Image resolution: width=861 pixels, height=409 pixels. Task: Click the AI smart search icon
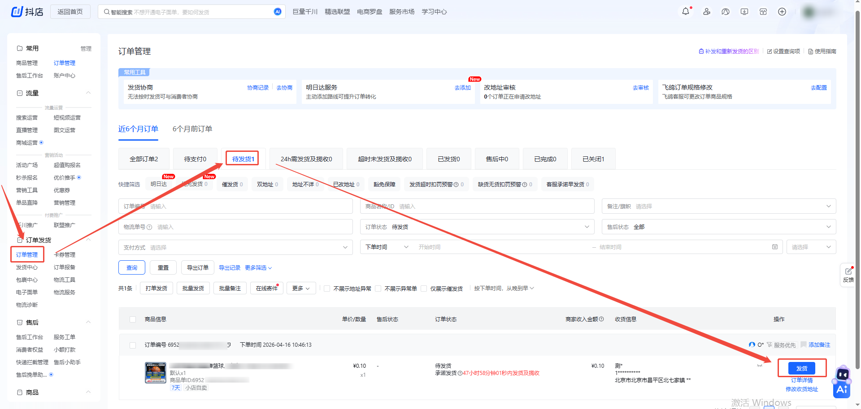pyautogui.click(x=278, y=12)
